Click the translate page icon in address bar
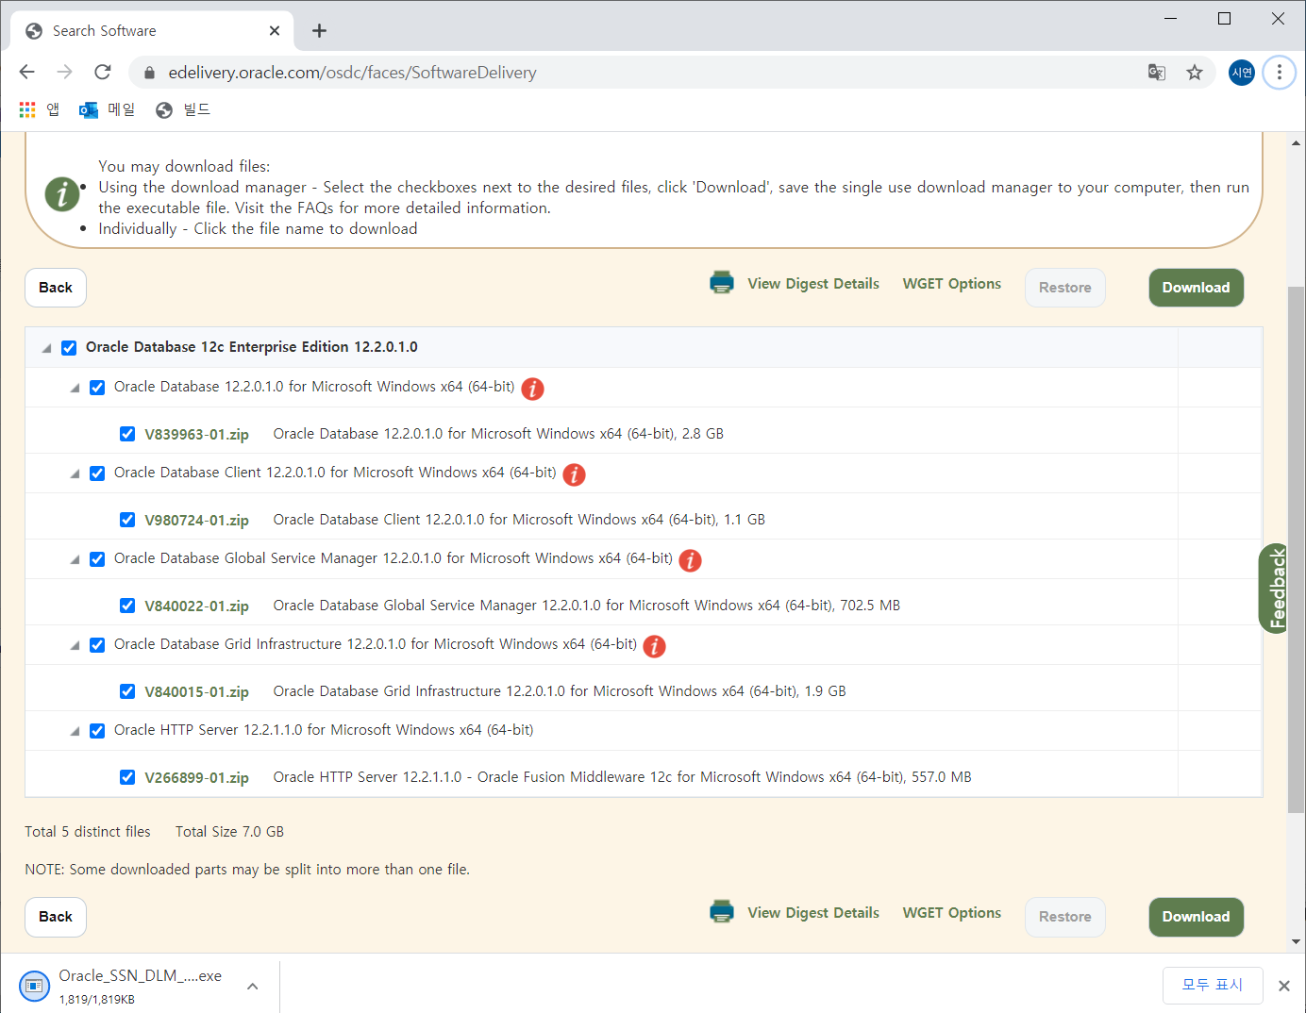 (1157, 72)
